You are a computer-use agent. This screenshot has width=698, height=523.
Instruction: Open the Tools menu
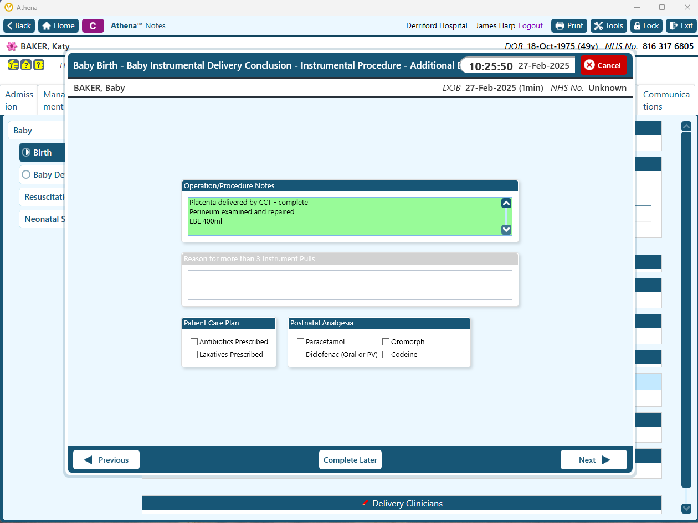608,25
